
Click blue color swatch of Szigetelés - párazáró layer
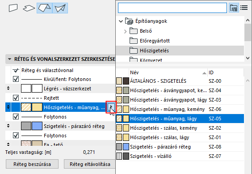tap(37, 126)
